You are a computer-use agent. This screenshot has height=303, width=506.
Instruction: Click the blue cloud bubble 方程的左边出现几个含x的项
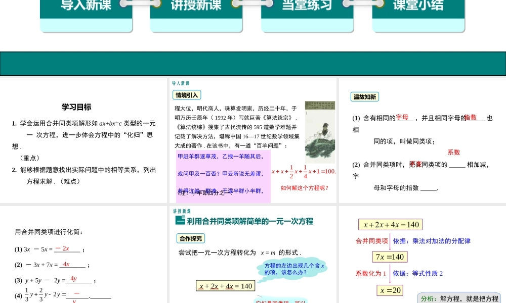[x=292, y=269]
